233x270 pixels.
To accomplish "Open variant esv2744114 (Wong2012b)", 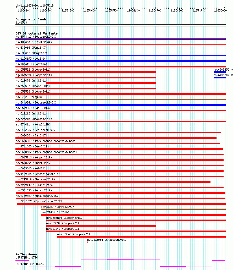I will coord(33,124).
